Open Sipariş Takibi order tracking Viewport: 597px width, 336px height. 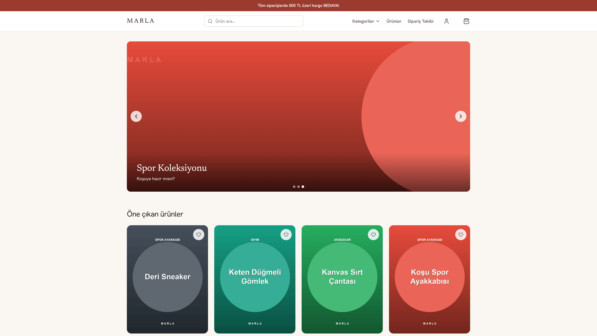click(x=420, y=21)
